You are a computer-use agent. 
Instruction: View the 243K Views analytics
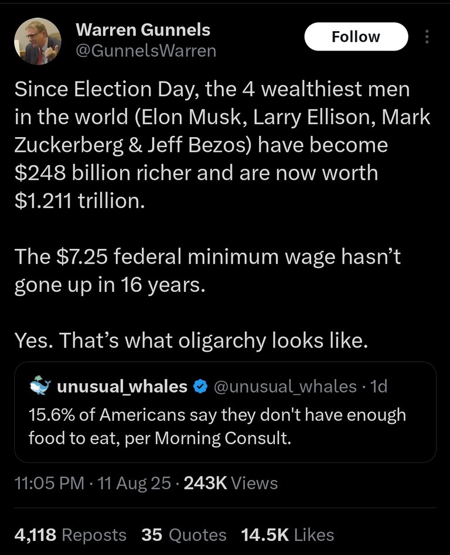[231, 483]
